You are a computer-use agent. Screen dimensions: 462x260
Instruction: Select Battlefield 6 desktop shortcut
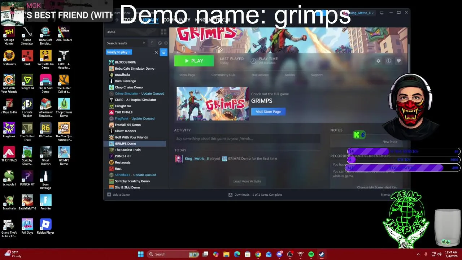[x=27, y=203]
